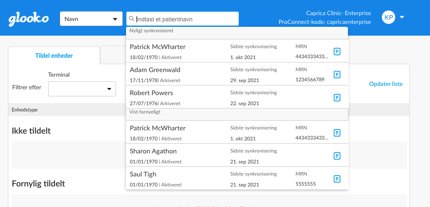
Task: Select patient Saul Tigh
Action: [x=237, y=178]
